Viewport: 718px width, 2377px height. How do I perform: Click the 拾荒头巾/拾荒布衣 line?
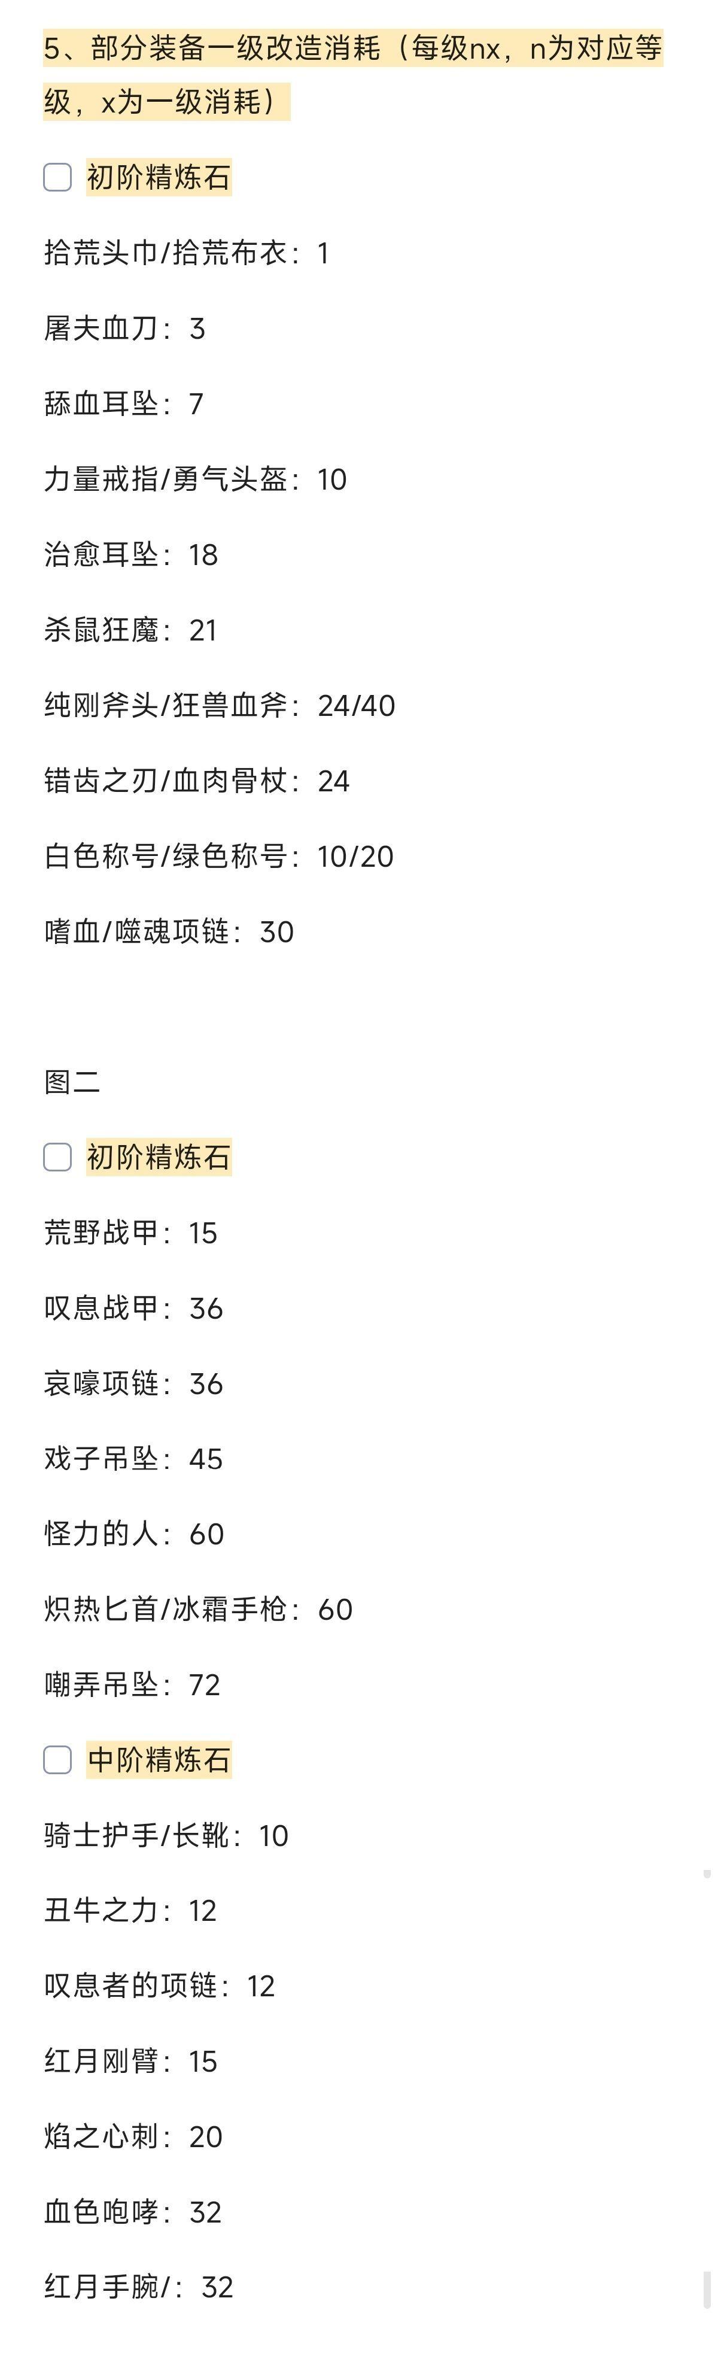click(x=187, y=253)
